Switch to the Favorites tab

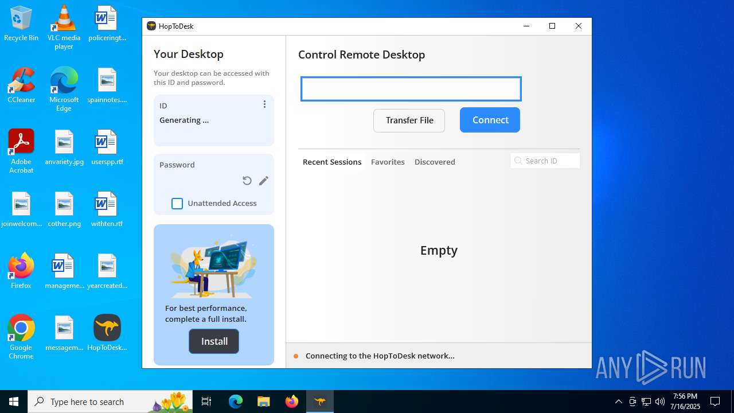388,162
